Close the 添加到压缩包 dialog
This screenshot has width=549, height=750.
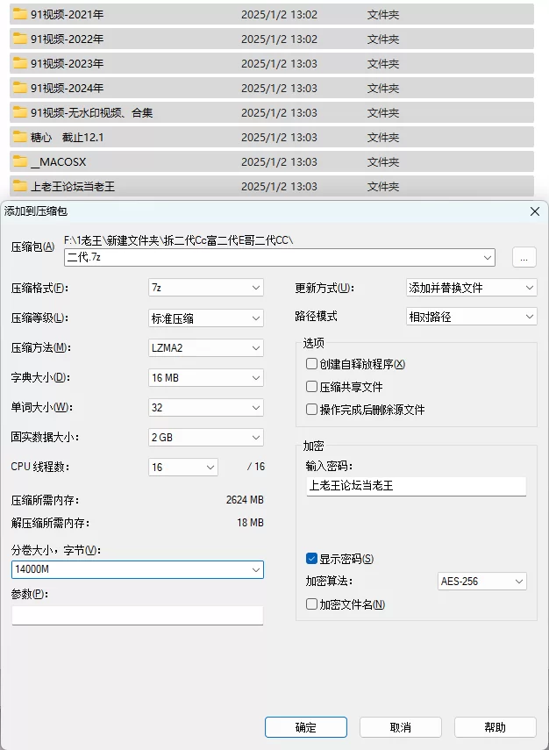pyautogui.click(x=535, y=211)
